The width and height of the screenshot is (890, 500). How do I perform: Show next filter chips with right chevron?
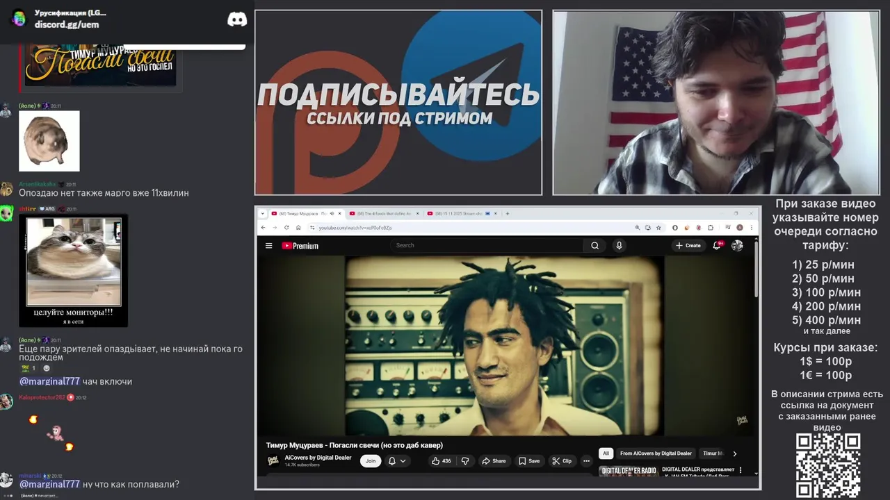(735, 453)
